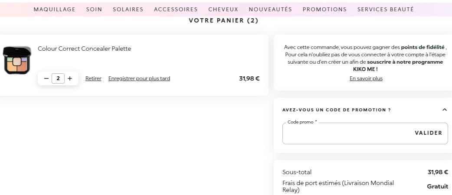The height and width of the screenshot is (195, 452).
Task: Go to the Solaires category
Action: coord(128,9)
